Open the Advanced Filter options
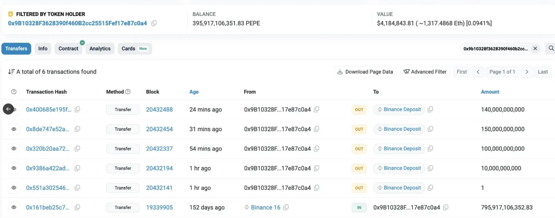 click(425, 72)
